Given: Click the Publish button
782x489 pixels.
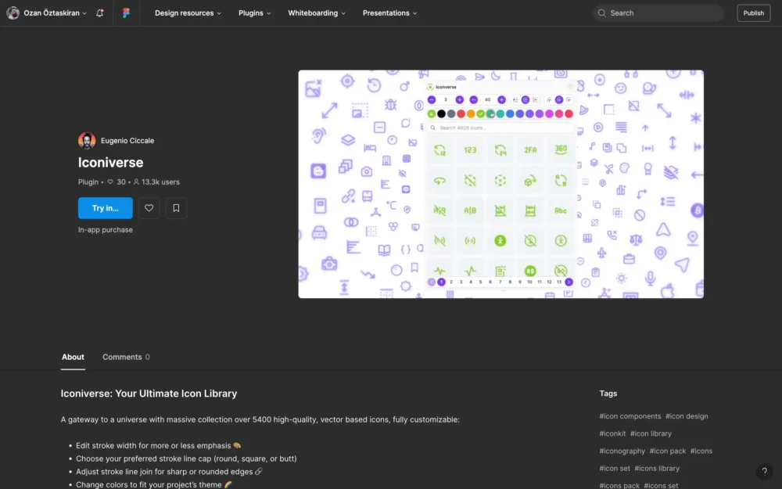Looking at the screenshot, I should (x=753, y=13).
